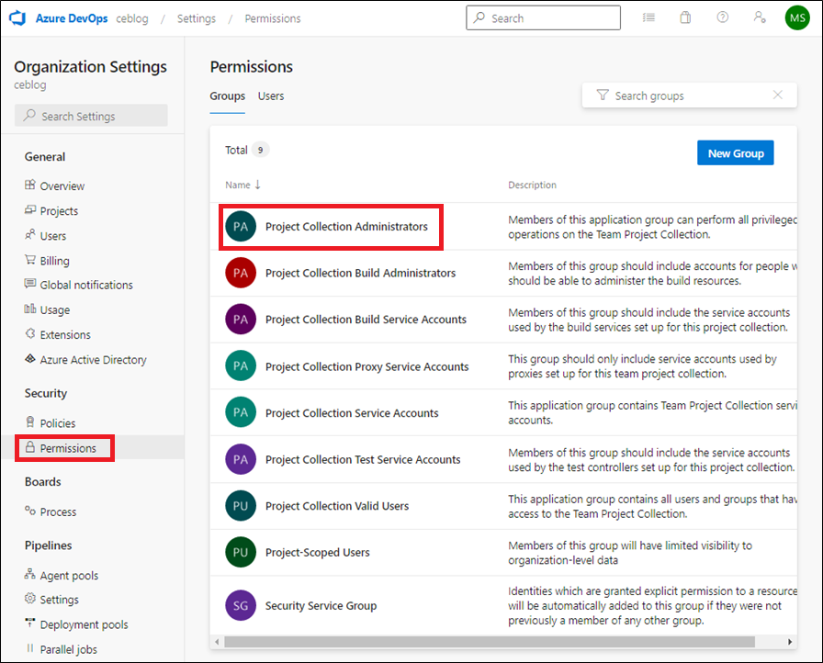
Task: Click the Total groups count badge
Action: click(x=260, y=150)
